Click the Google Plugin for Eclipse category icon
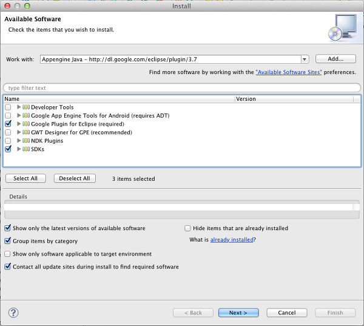The height and width of the screenshot is (326, 364). pyautogui.click(x=26, y=124)
